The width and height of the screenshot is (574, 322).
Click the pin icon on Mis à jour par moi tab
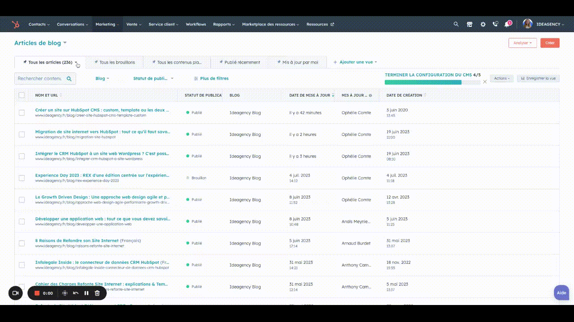click(x=279, y=62)
